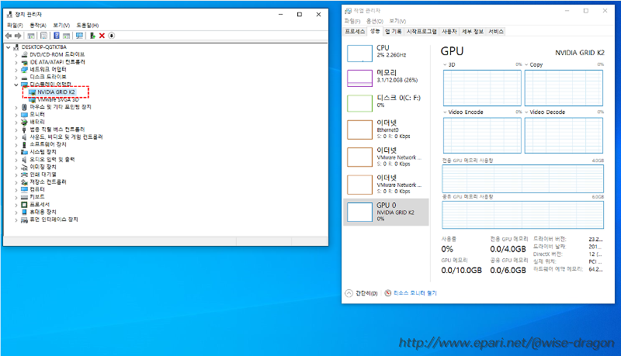Click the 성능 tab in Task Manager
The width and height of the screenshot is (621, 356).
[x=375, y=31]
